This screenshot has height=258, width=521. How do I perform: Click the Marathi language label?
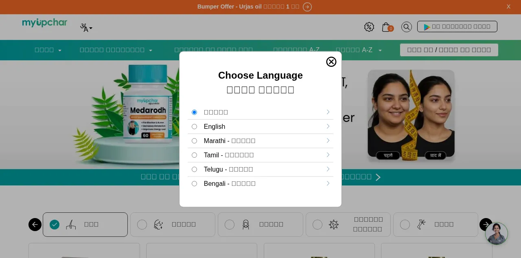(230, 141)
